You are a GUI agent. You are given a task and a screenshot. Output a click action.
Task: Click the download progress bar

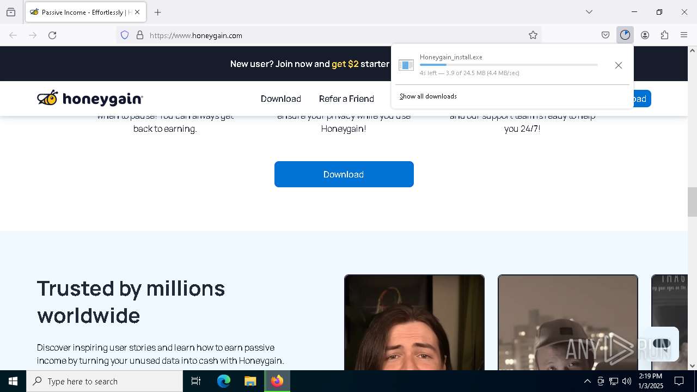coord(509,65)
